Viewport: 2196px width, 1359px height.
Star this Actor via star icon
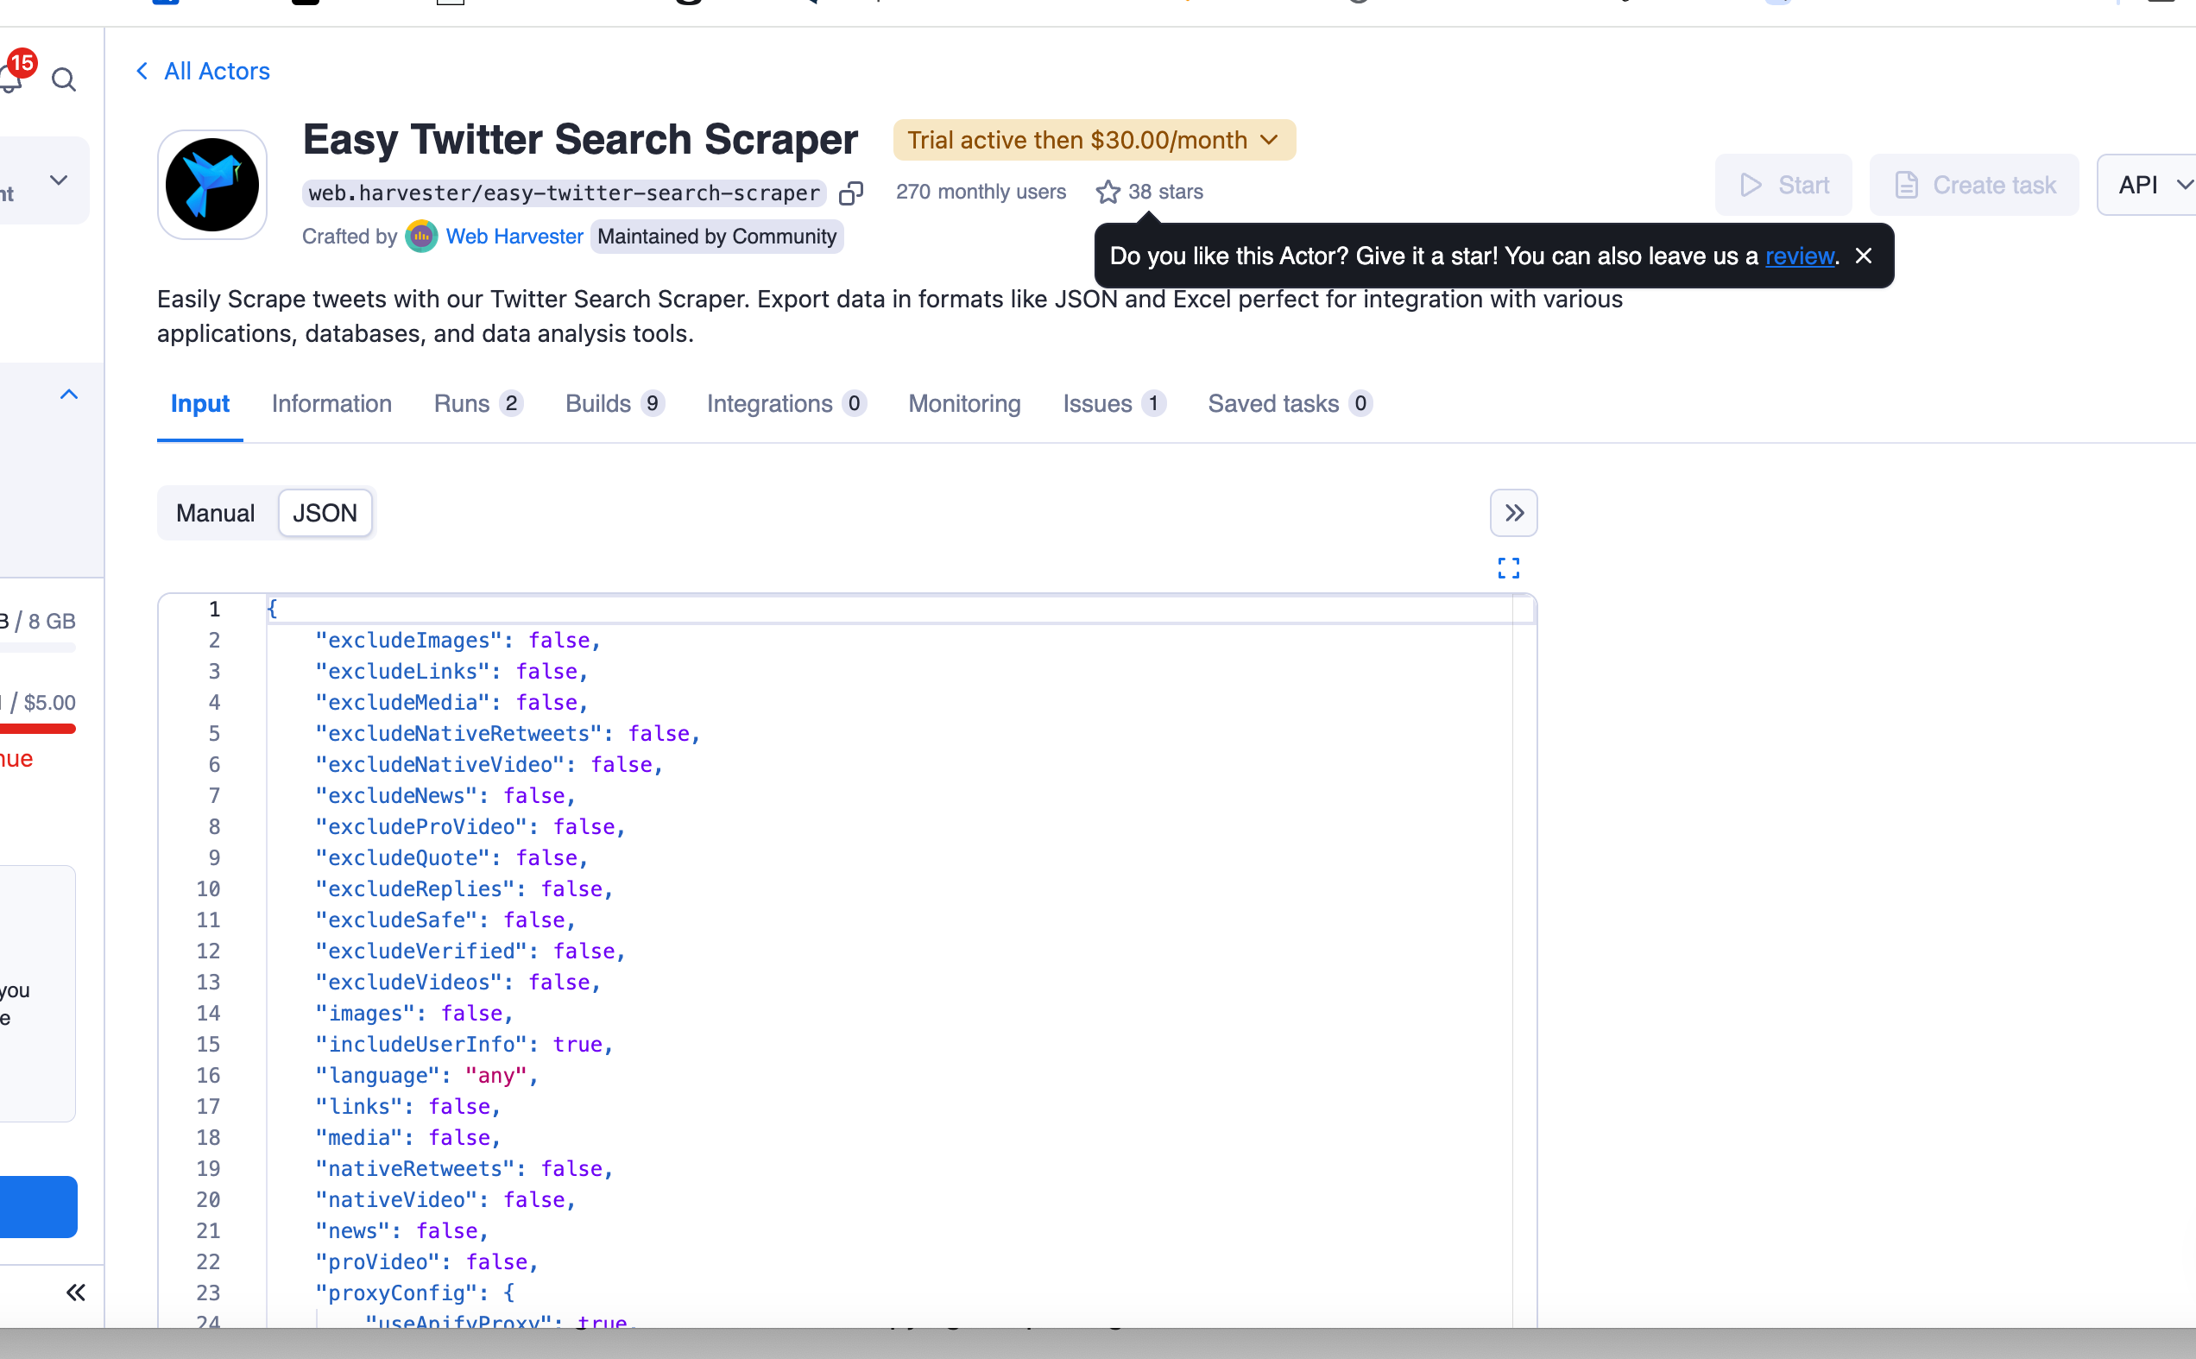click(x=1107, y=193)
